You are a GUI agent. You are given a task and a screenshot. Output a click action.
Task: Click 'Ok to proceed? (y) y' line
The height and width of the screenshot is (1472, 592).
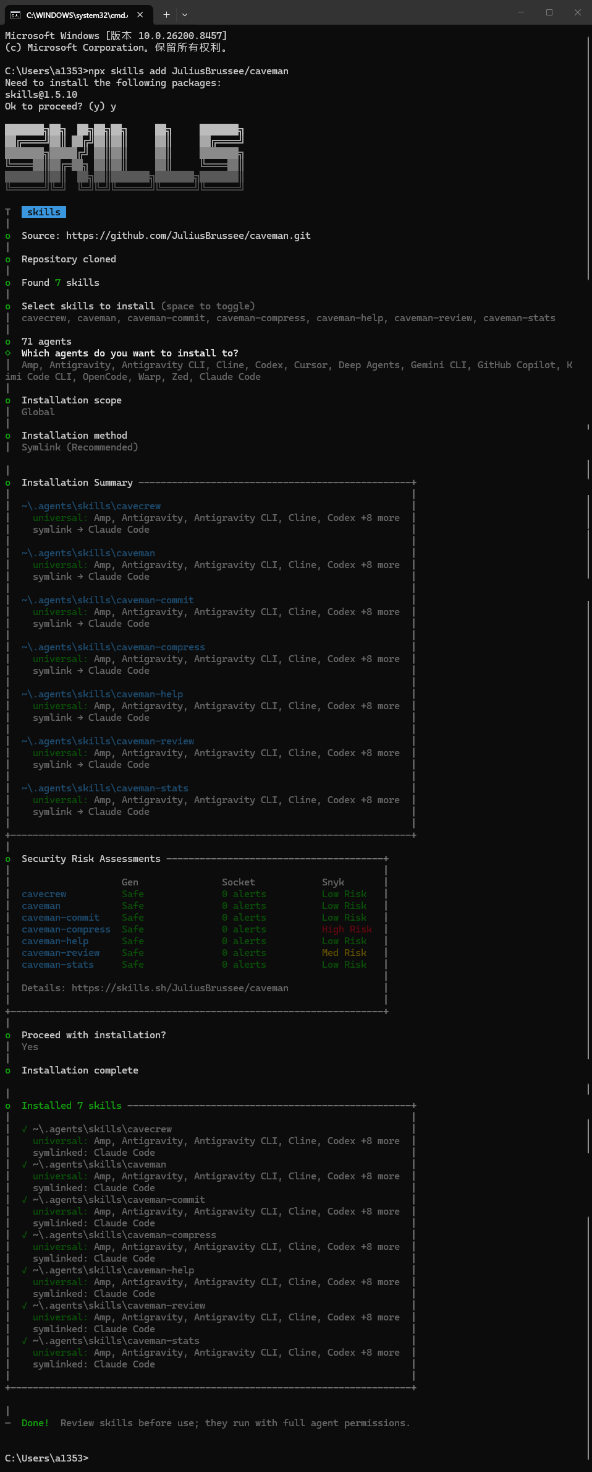point(61,106)
